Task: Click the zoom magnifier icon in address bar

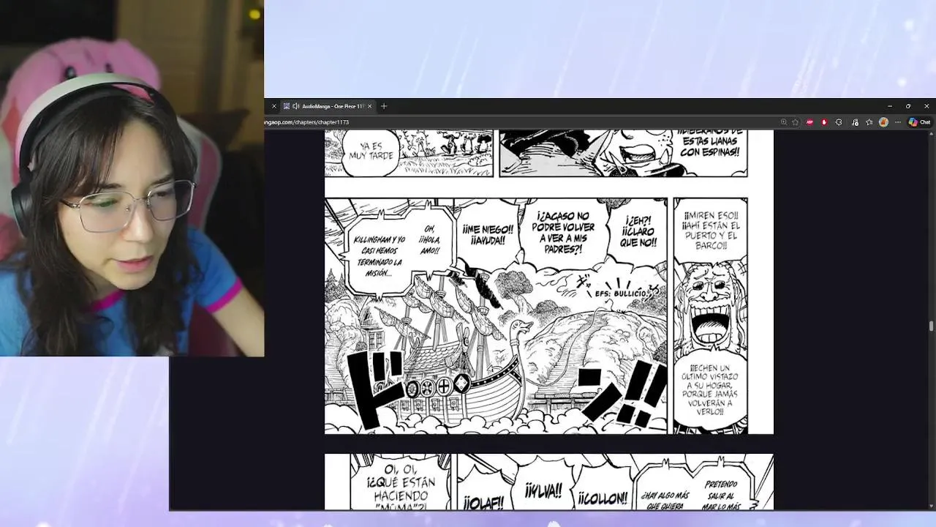Action: (784, 122)
